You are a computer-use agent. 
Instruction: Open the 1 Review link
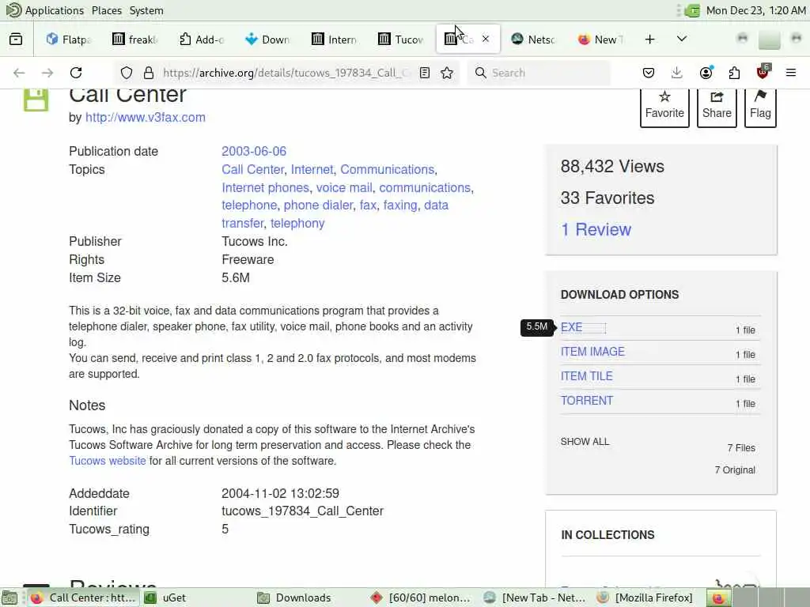click(x=596, y=229)
